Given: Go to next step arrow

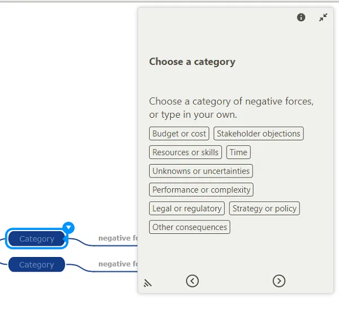Looking at the screenshot, I should 279,281.
